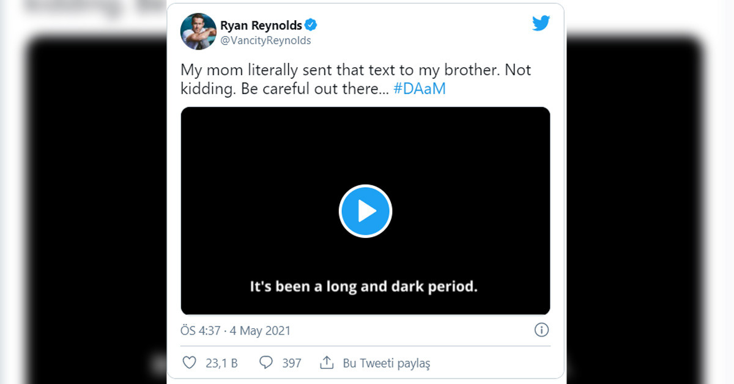Click the reply speech bubble icon

point(266,363)
